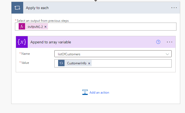This screenshot has height=113, width=185.
Task: Click the Value field label
Action: tap(25, 63)
